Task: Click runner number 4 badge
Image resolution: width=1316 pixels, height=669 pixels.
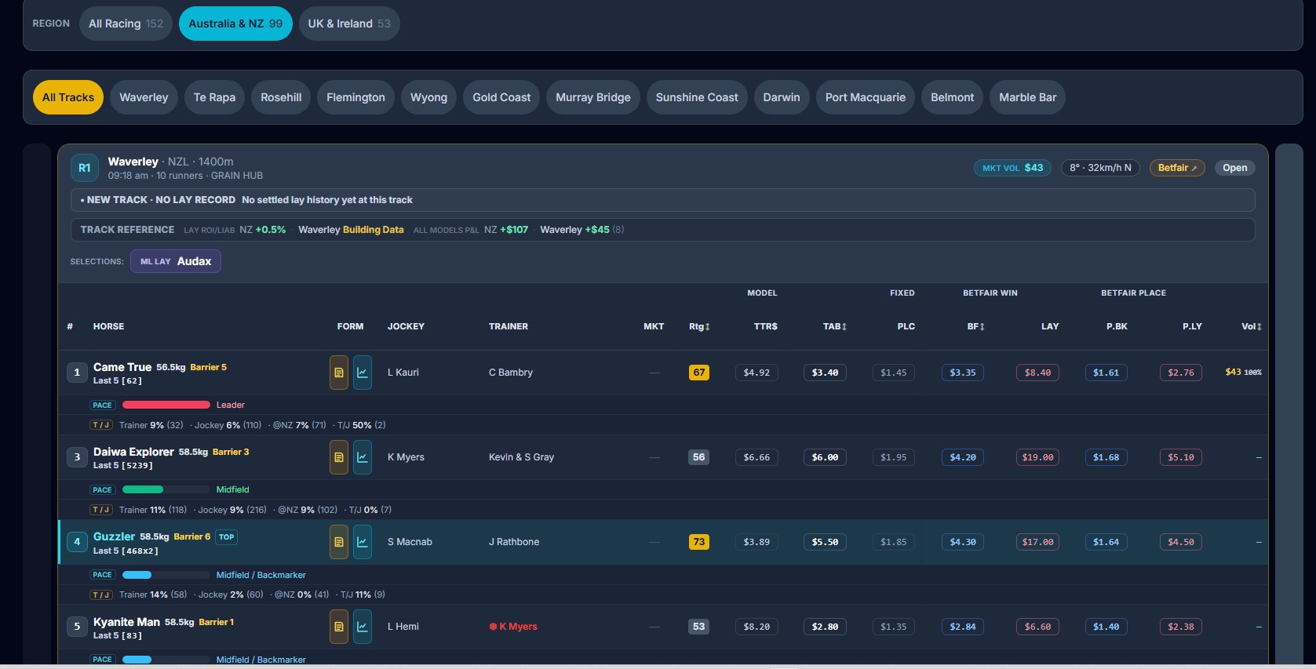Action: (77, 542)
